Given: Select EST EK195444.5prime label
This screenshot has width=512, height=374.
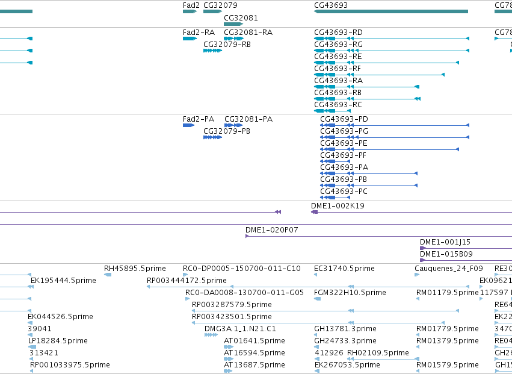Looking at the screenshot, I should 63,281.
